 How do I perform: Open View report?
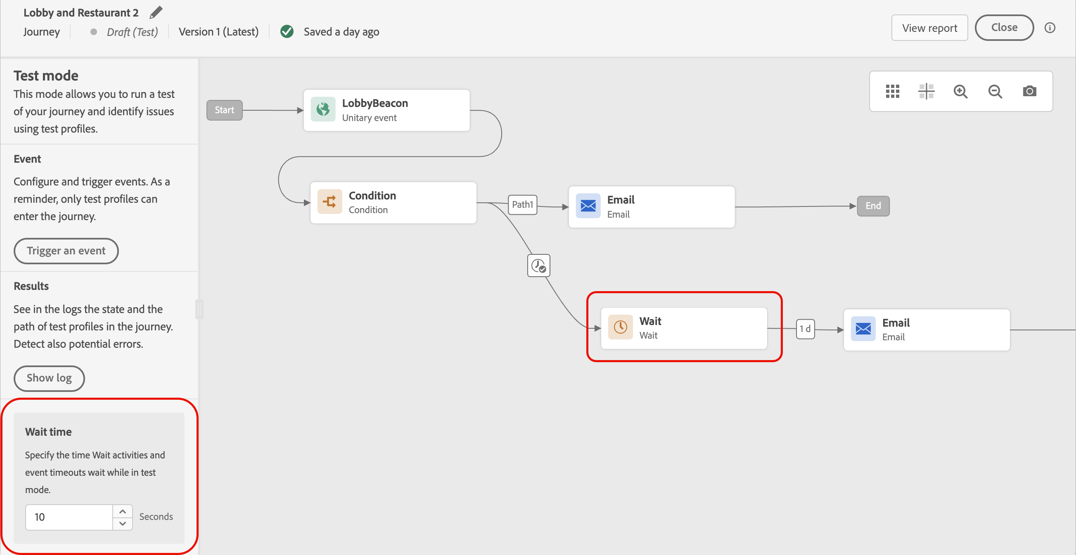929,28
